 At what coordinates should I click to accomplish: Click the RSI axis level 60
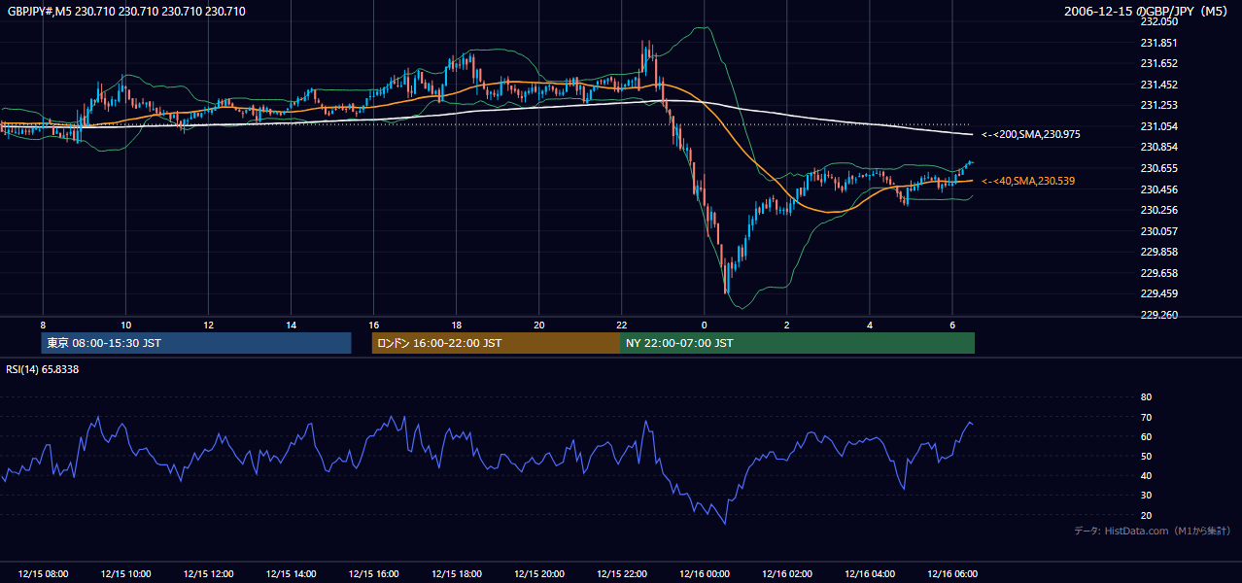[1146, 436]
